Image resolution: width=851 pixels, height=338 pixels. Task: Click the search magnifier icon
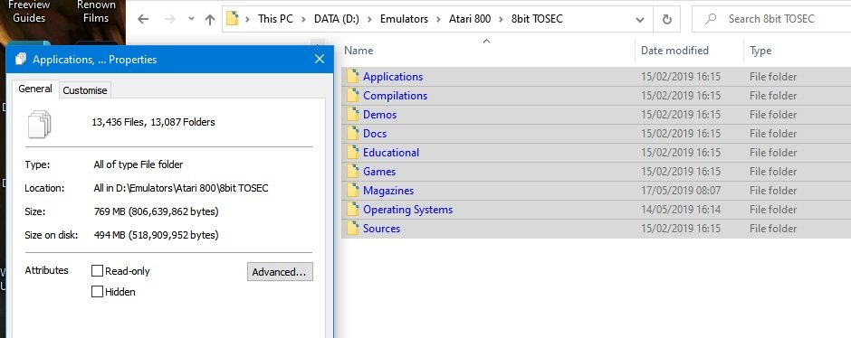711,19
